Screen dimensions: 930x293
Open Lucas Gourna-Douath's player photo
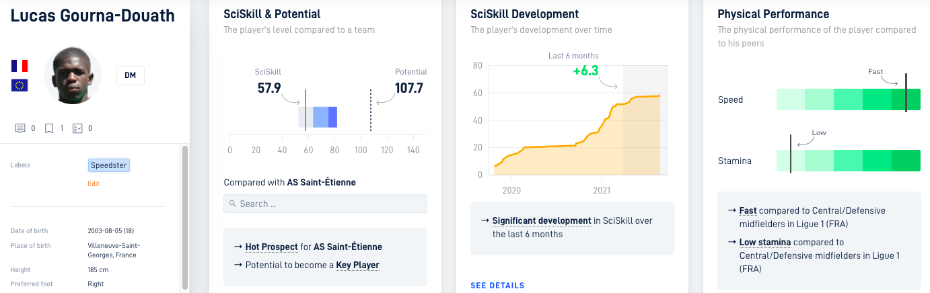[x=73, y=75]
